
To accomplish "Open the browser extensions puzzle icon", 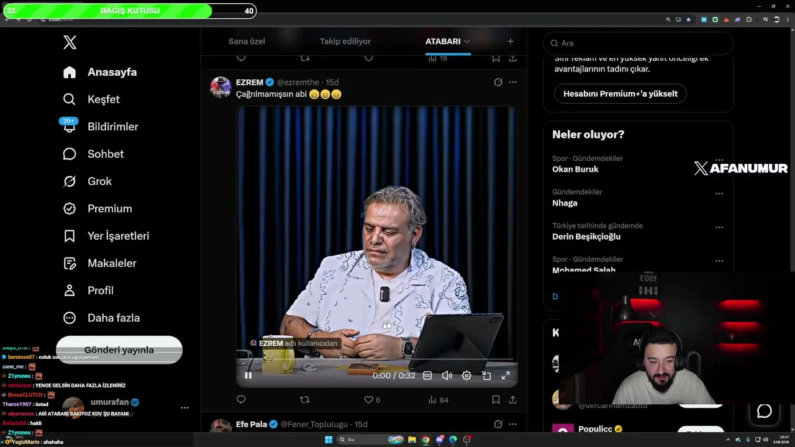I will tap(749, 20).
